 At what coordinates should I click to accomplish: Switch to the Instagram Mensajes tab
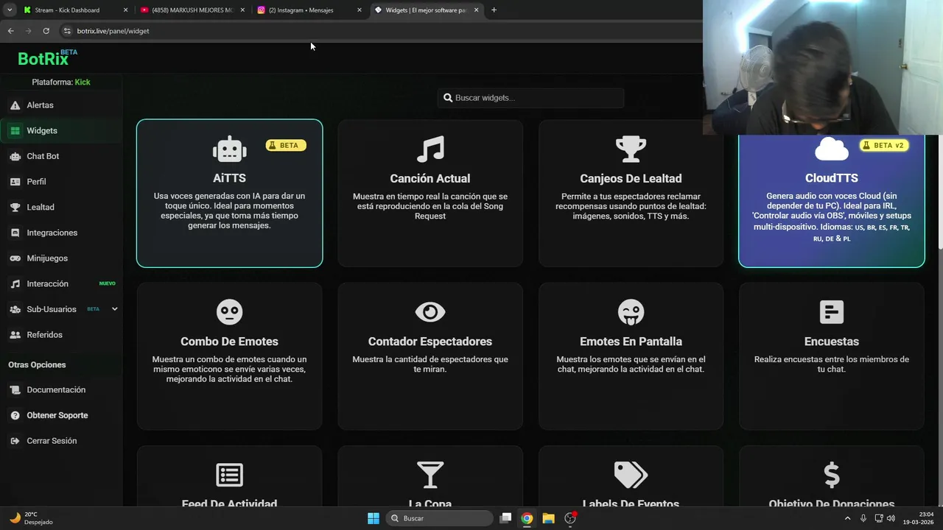tap(310, 10)
